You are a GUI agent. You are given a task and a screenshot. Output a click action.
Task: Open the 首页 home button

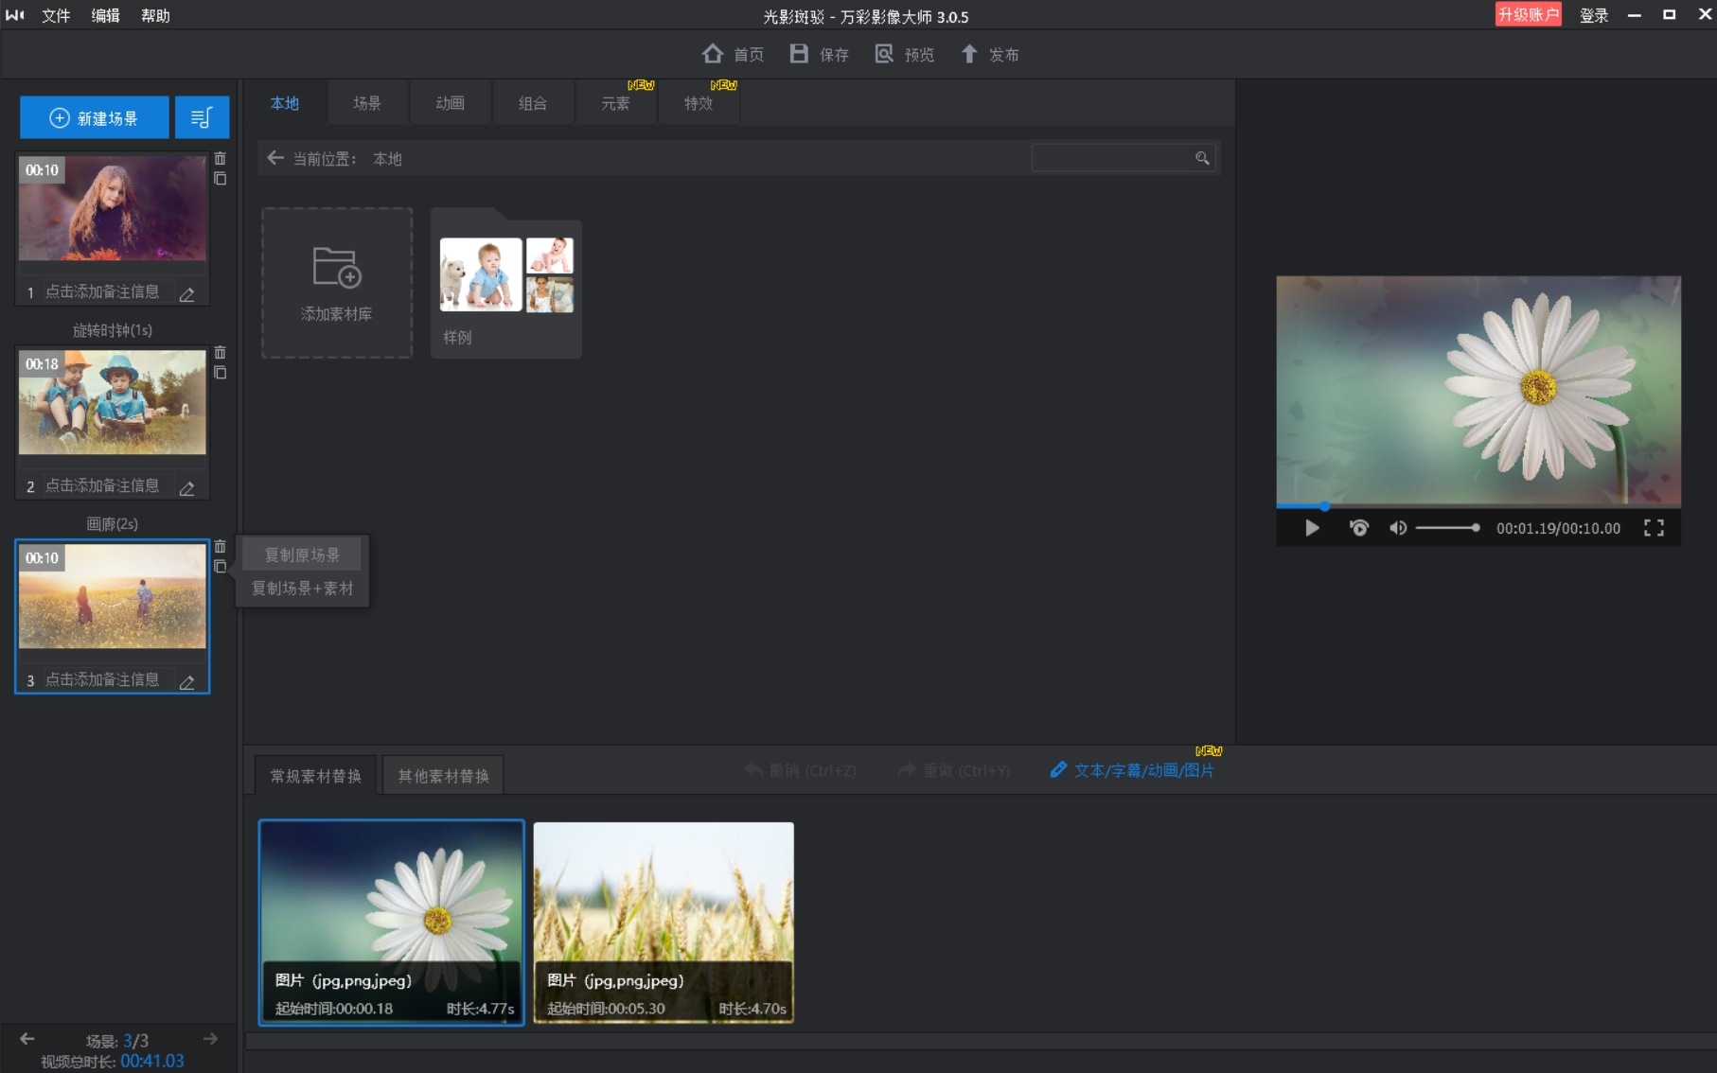733,54
